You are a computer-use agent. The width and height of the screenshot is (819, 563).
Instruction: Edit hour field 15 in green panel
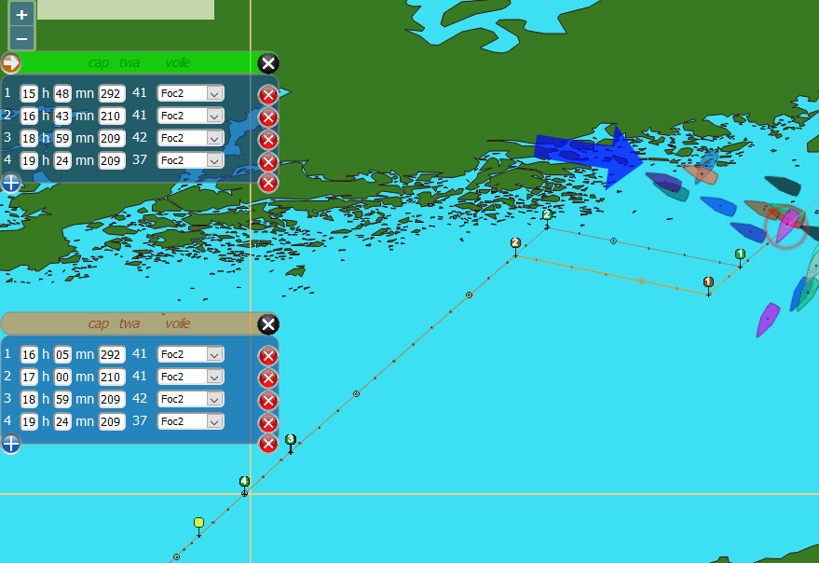(29, 93)
